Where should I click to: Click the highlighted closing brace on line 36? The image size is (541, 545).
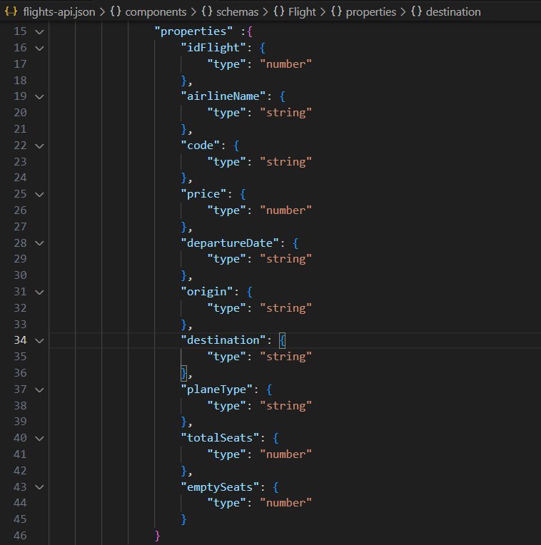pyautogui.click(x=184, y=373)
